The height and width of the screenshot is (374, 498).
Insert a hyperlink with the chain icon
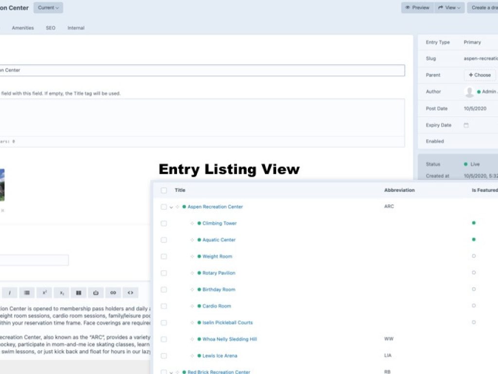coord(113,293)
